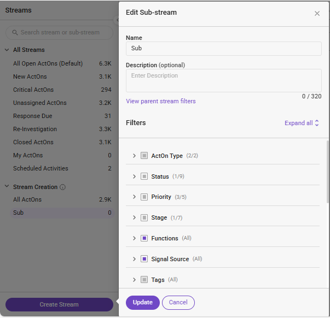This screenshot has height=318, width=330.
Task: Collapse the streams sidebar with arrow handle
Action: click(x=117, y=20)
